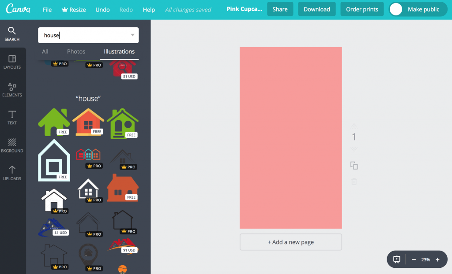Open the Bkground panel
This screenshot has height=274, width=452.
pos(12,145)
